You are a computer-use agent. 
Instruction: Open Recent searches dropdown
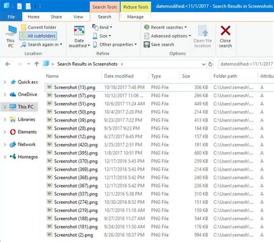coord(165,27)
